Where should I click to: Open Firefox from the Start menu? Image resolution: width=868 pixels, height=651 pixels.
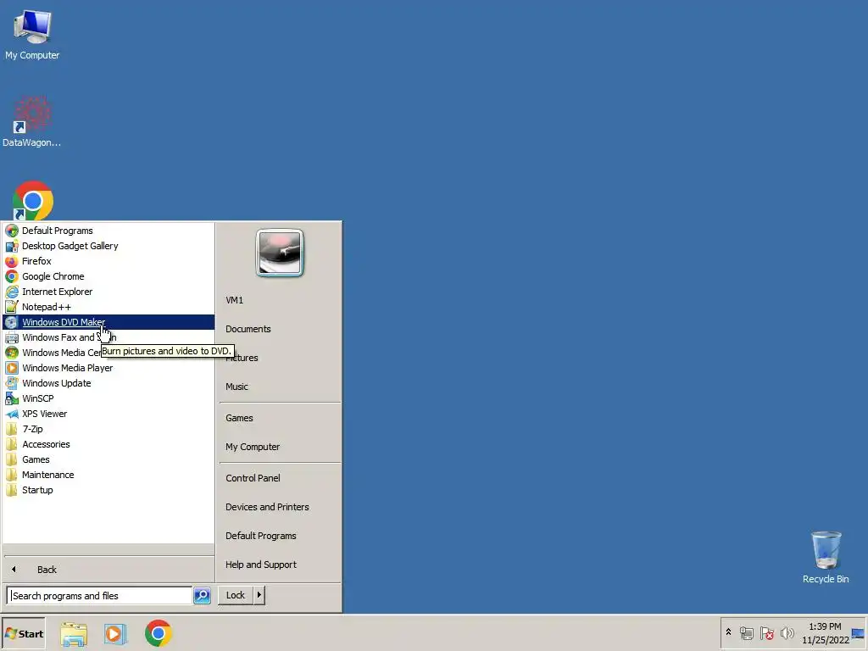click(108, 261)
